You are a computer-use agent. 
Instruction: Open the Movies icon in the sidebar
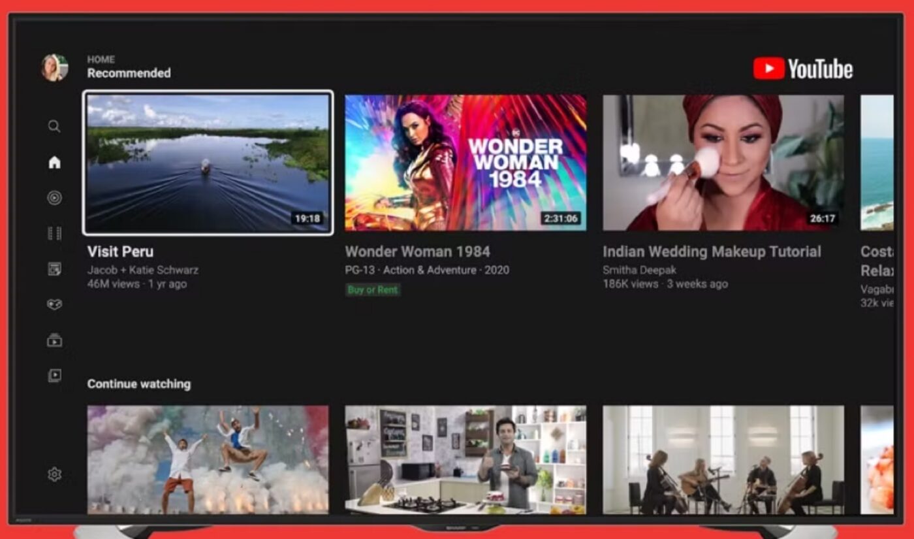click(x=54, y=340)
